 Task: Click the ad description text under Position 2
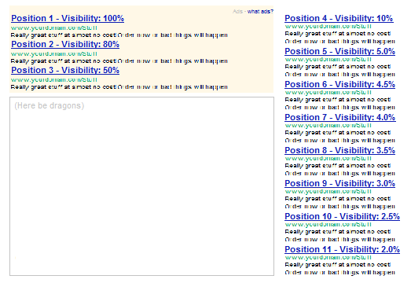(x=119, y=61)
